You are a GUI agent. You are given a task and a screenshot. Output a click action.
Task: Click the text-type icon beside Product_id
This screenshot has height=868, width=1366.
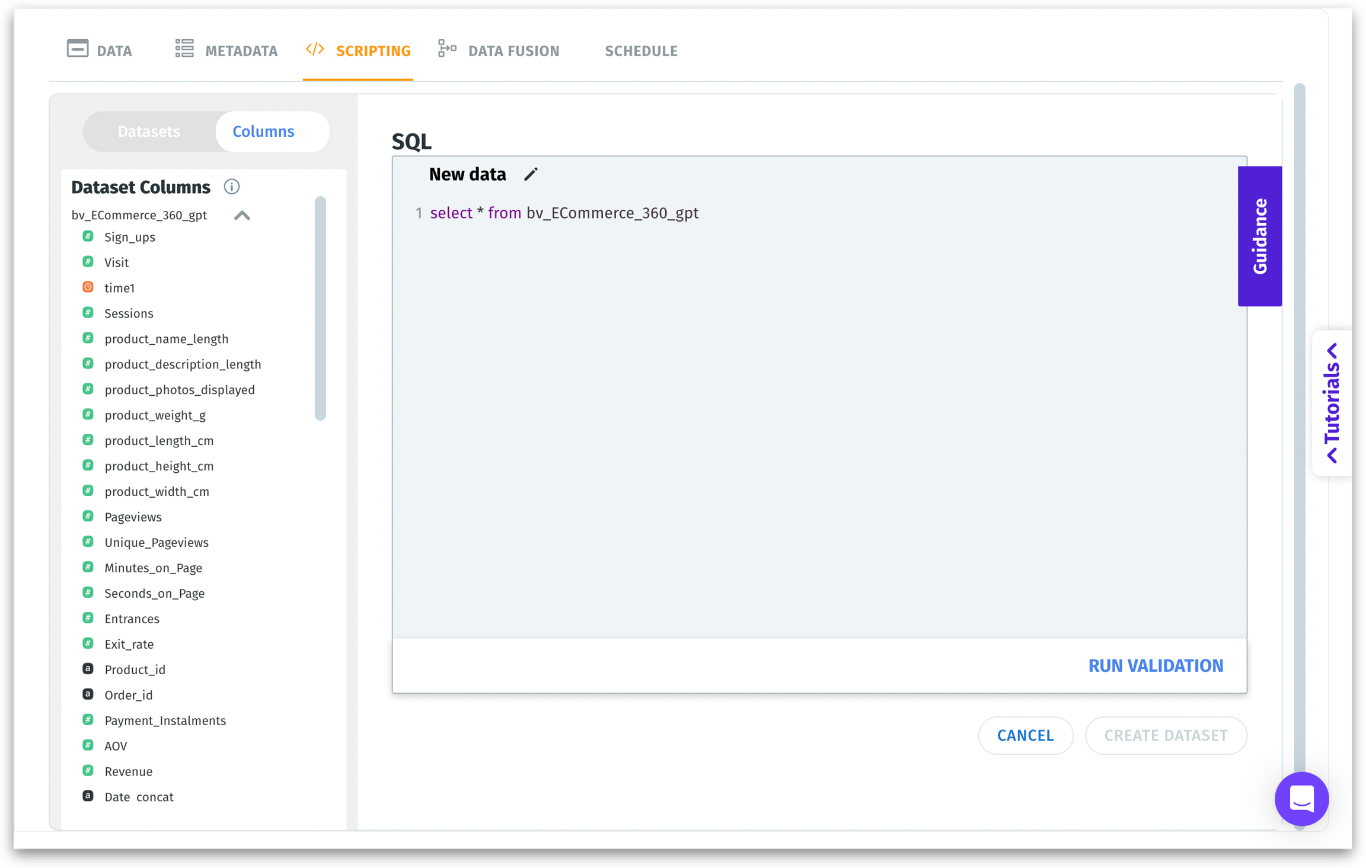88,669
